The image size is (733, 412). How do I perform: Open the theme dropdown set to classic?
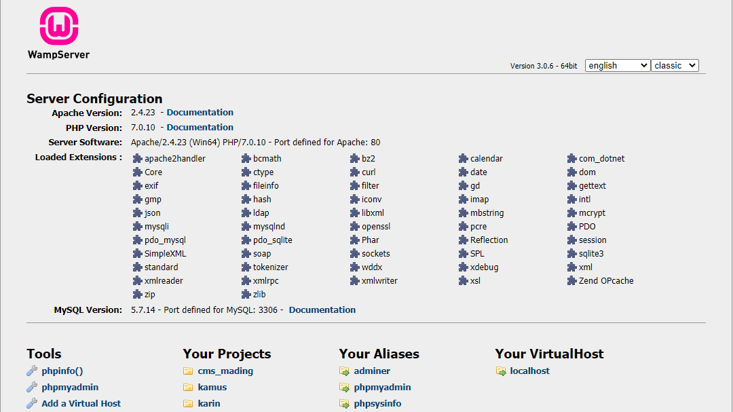coord(675,65)
